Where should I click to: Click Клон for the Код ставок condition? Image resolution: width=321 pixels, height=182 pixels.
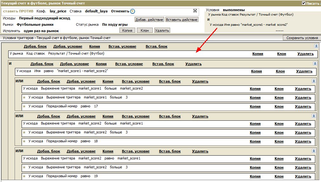pyautogui.click(x=282, y=54)
